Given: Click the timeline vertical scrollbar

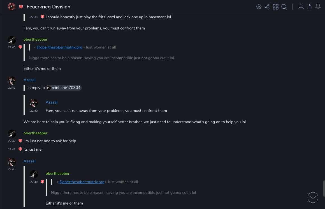Looking at the screenshot, I should click(x=324, y=188).
